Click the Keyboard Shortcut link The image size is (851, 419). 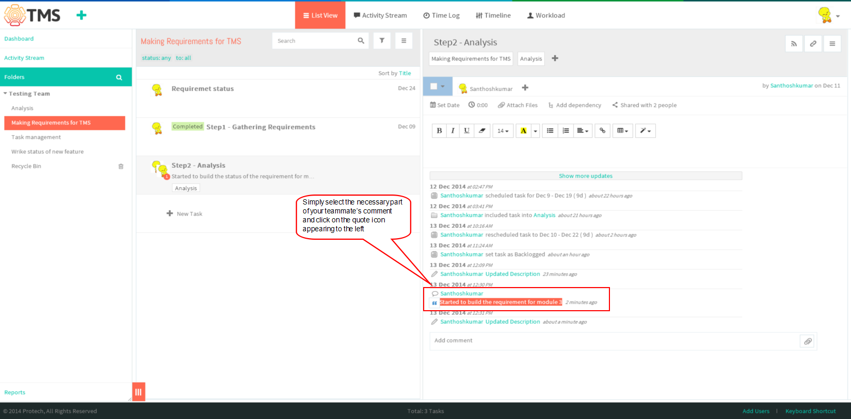(810, 411)
